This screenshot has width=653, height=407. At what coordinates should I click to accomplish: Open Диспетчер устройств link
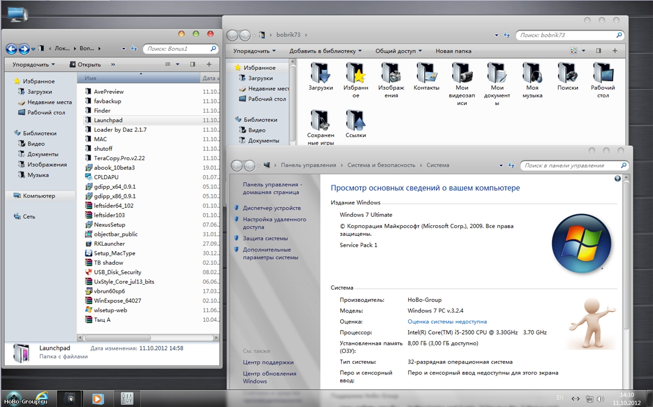pos(271,208)
